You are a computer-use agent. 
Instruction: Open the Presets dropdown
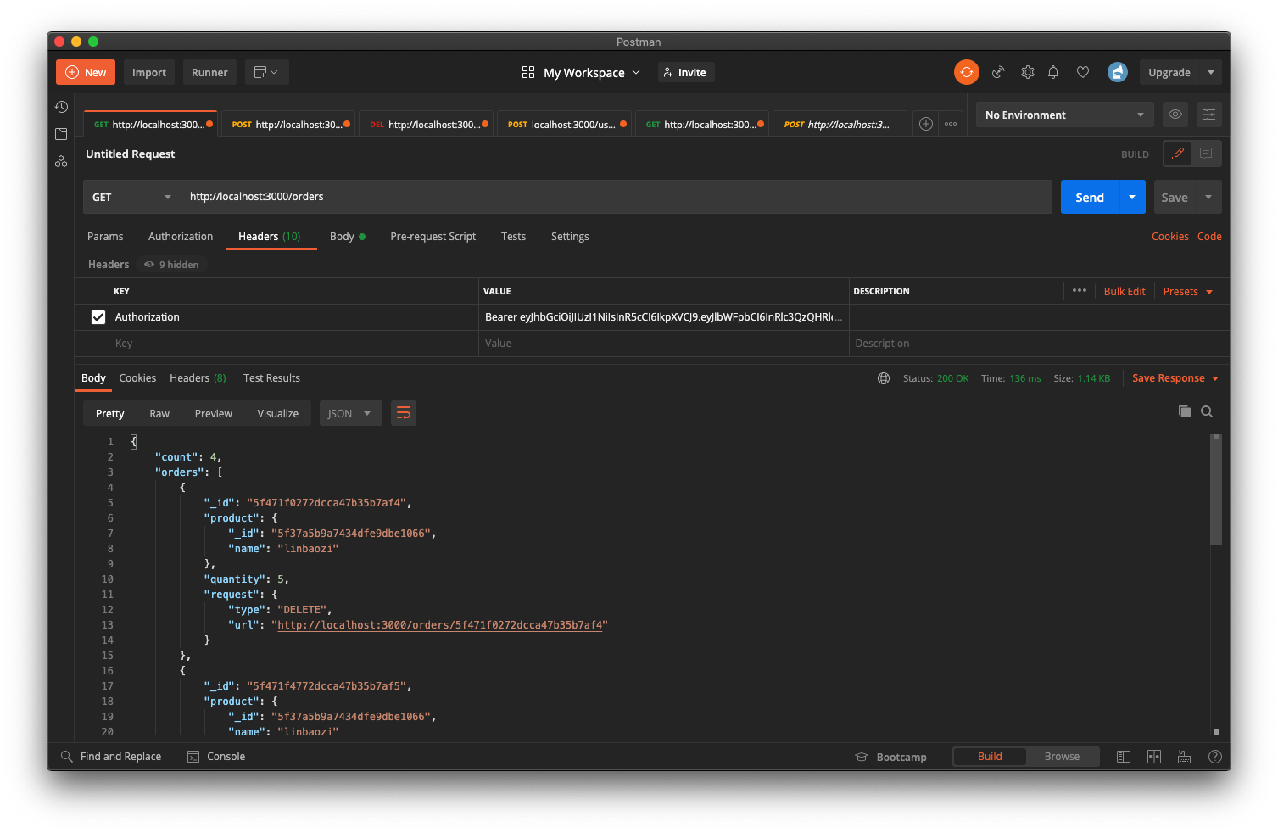coord(1188,291)
